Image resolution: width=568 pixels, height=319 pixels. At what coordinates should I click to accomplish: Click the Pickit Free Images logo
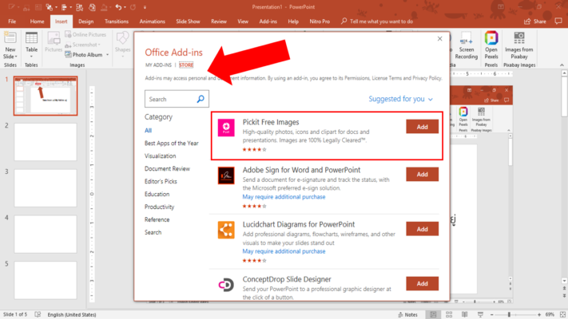click(226, 128)
